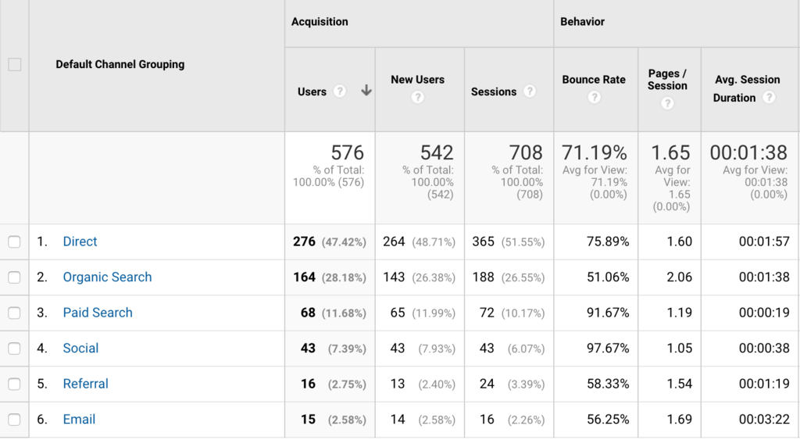Click the Pages / Session help icon

667,103
